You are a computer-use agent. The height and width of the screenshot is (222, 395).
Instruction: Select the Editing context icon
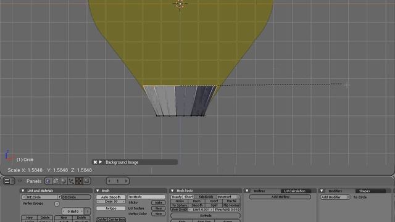79,181
